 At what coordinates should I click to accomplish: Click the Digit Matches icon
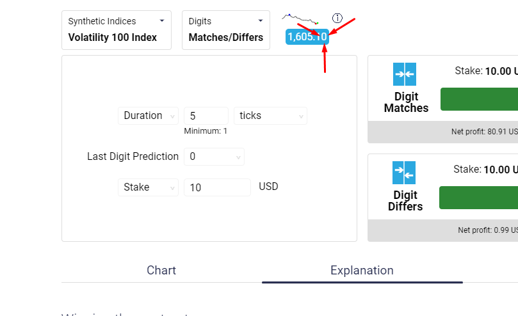pyautogui.click(x=405, y=74)
